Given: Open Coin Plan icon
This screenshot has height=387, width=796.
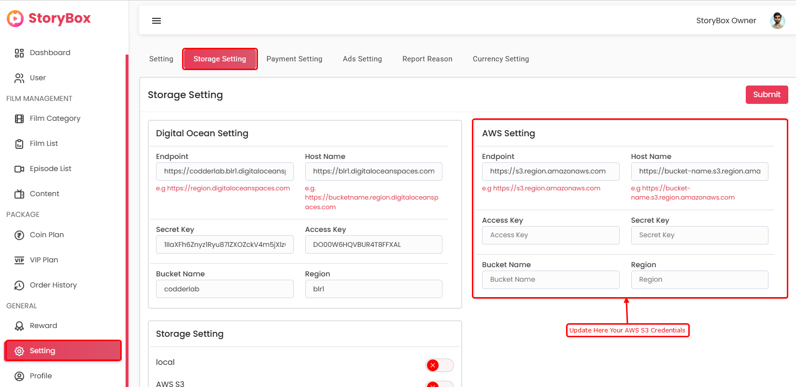Looking at the screenshot, I should click(x=19, y=235).
